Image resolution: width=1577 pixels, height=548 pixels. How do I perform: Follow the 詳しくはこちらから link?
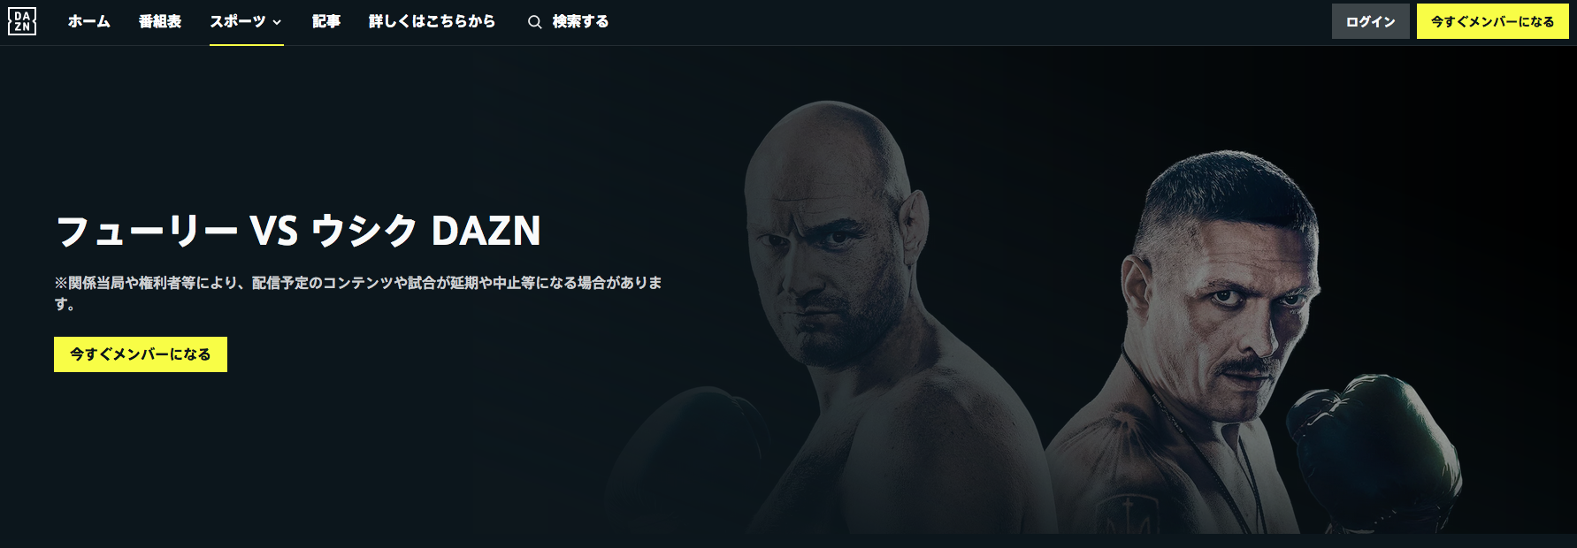[x=432, y=21]
